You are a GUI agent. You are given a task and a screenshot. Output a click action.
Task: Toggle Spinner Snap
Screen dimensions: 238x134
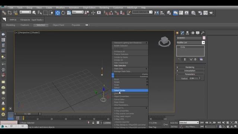pyautogui.click(x=122, y=13)
